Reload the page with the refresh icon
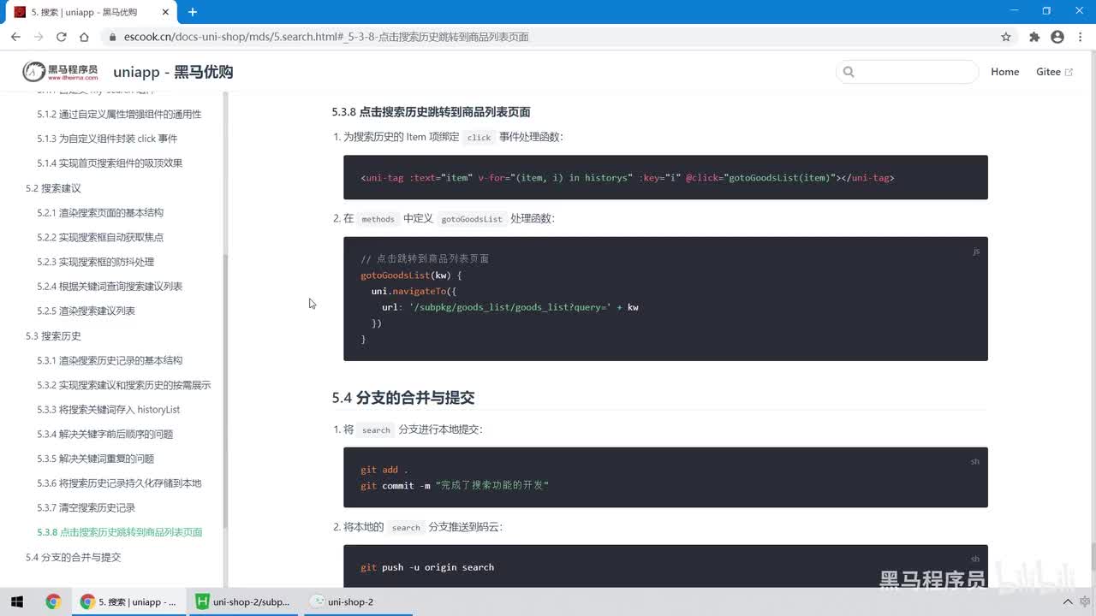 pyautogui.click(x=61, y=37)
